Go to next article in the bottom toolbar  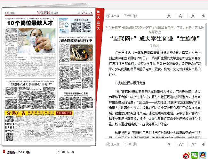click(x=130, y=144)
